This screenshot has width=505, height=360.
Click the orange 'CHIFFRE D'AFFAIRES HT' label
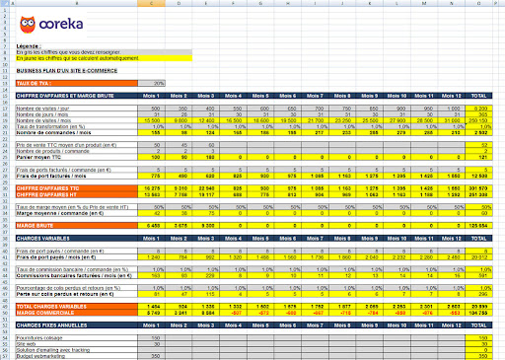point(77,194)
